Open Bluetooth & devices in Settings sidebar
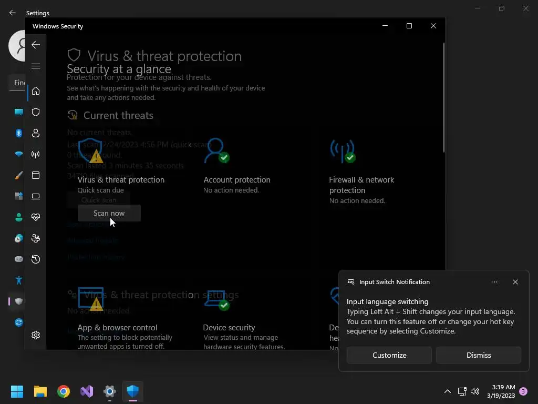This screenshot has width=538, height=404. [19, 133]
